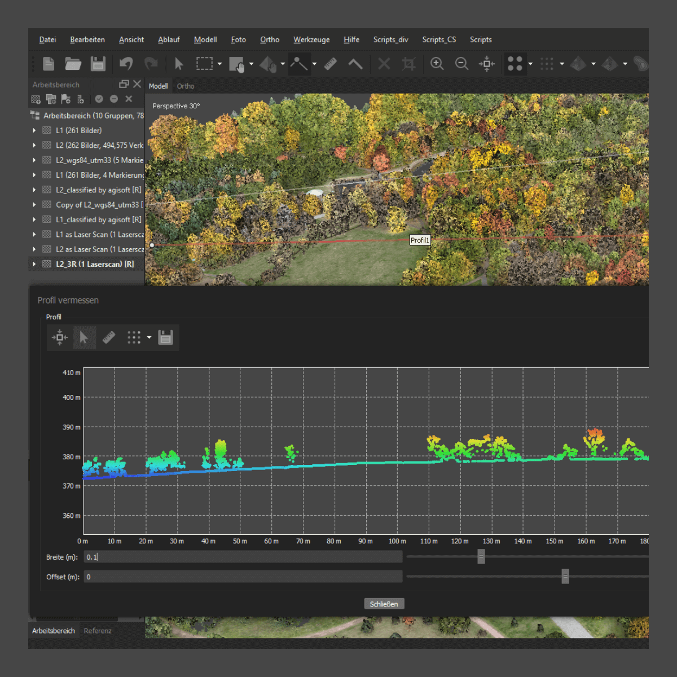Expand the L2_3R (1 Laserscan) tree item
Viewport: 677px width, 677px height.
point(34,264)
